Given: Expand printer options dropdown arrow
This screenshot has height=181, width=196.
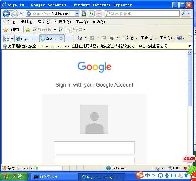Looking at the screenshot, I should (x=118, y=38).
